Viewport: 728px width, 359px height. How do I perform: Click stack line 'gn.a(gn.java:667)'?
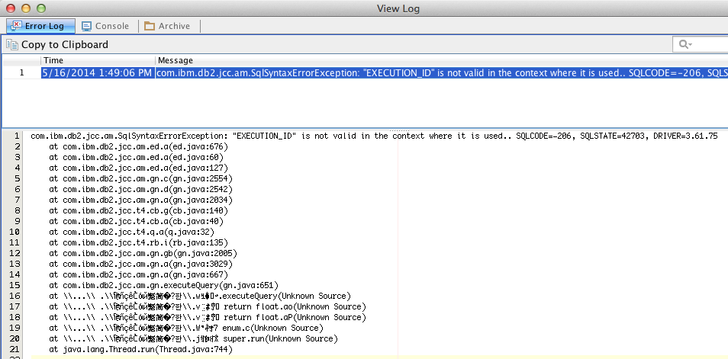(139, 274)
